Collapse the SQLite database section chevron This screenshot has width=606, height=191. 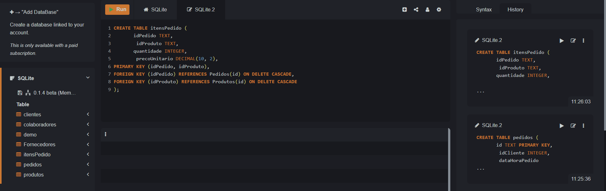tap(88, 78)
